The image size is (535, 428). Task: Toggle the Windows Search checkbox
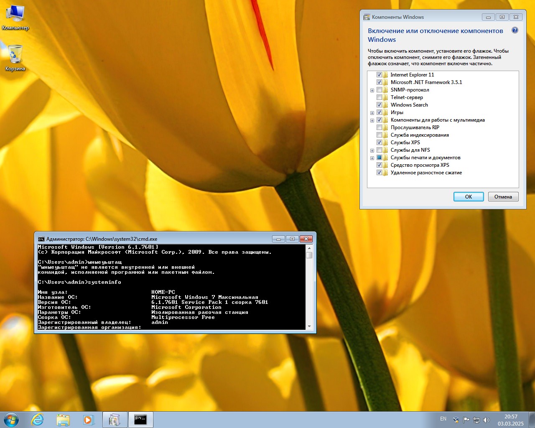[379, 105]
